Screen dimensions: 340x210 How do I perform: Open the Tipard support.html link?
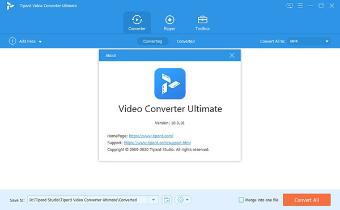[157, 143]
